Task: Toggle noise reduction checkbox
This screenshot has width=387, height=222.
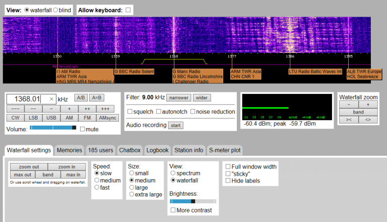Action: tap(194, 112)
